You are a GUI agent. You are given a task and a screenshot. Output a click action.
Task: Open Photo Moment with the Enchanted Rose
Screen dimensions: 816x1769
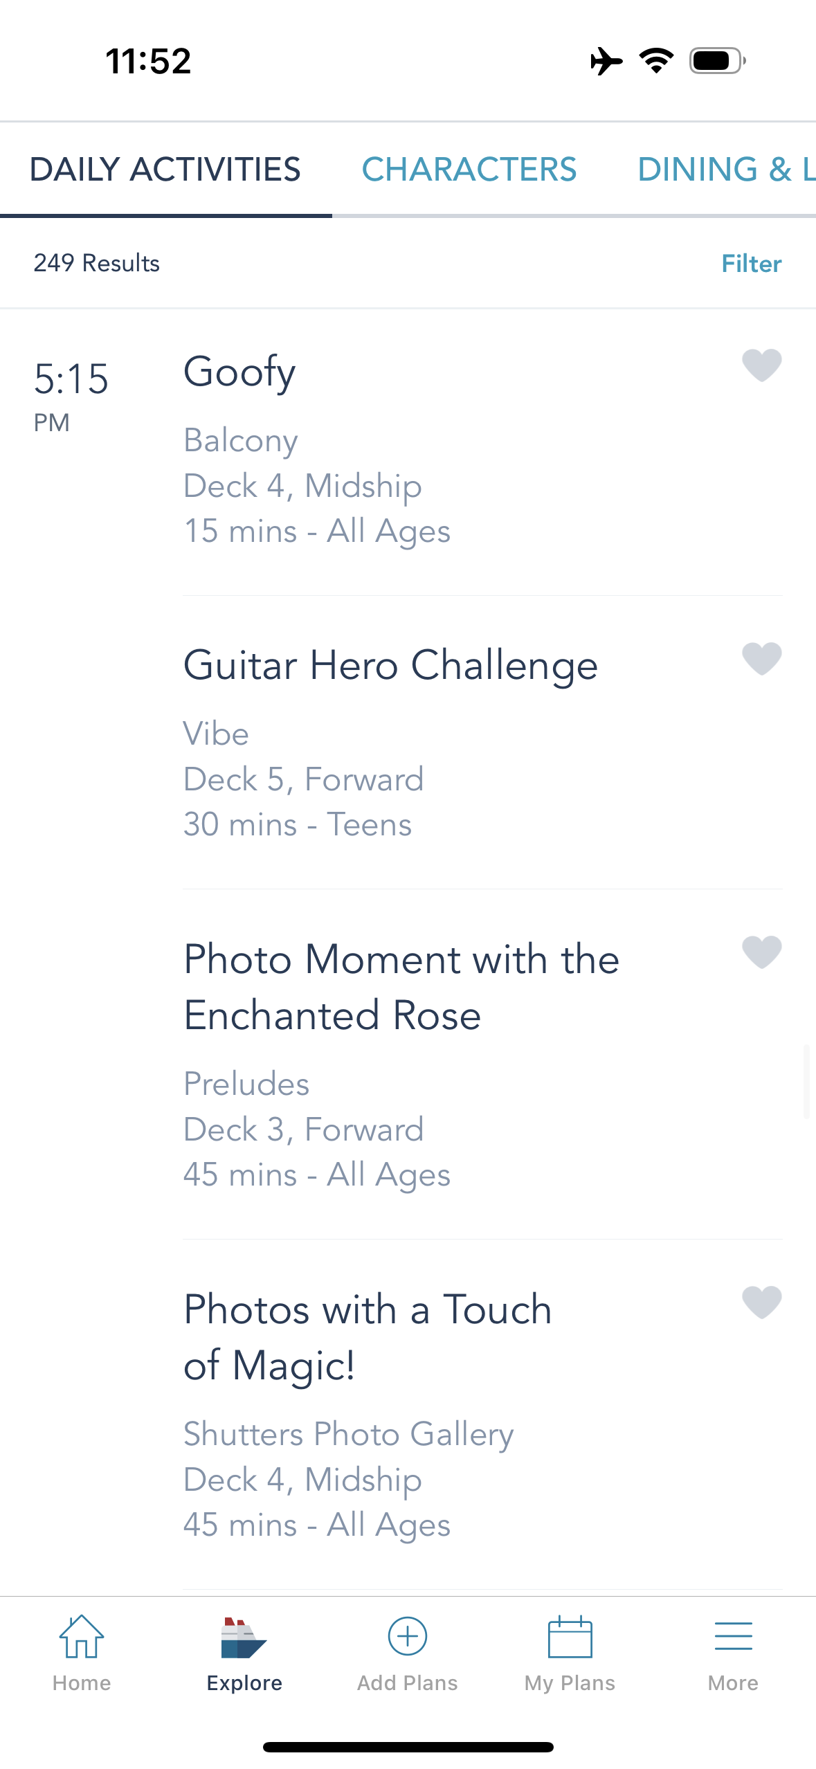[401, 987]
